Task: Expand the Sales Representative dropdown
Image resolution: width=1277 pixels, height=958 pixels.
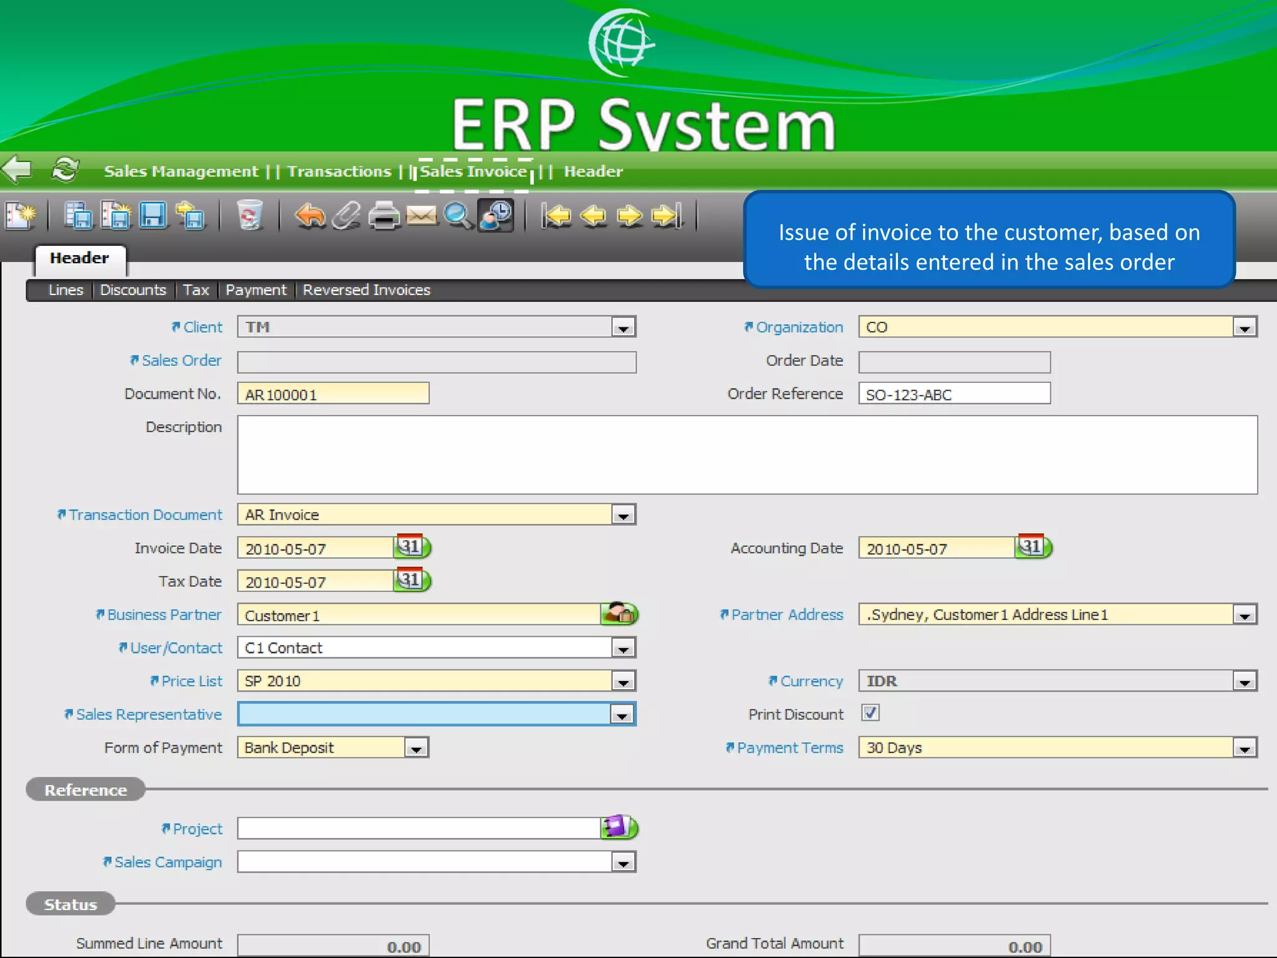Action: point(622,715)
